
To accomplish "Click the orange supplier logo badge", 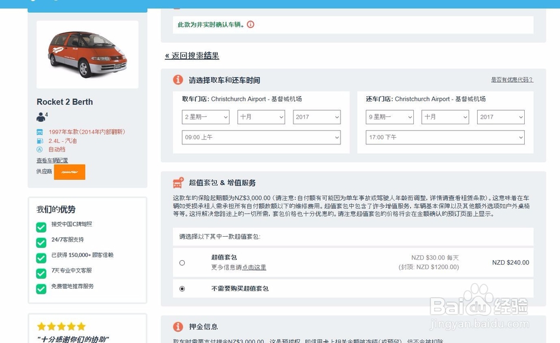I will (x=69, y=172).
